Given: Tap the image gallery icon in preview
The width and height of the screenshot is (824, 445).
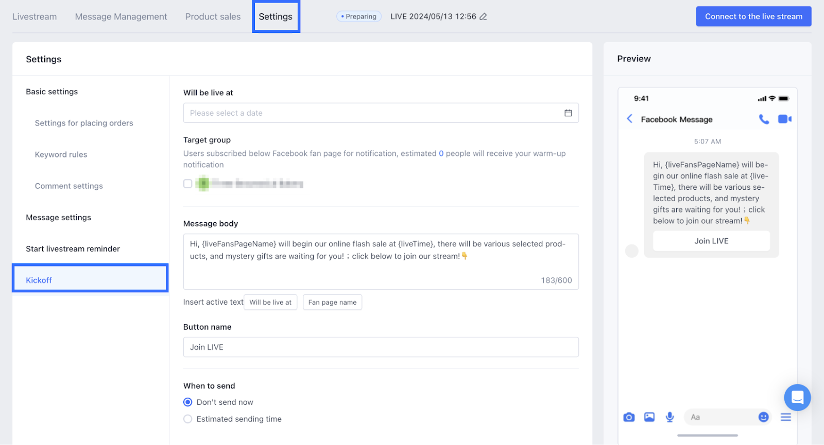Looking at the screenshot, I should (x=649, y=417).
